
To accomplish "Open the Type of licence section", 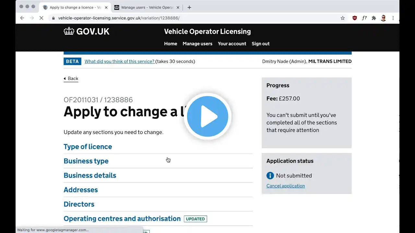I will tap(88, 147).
